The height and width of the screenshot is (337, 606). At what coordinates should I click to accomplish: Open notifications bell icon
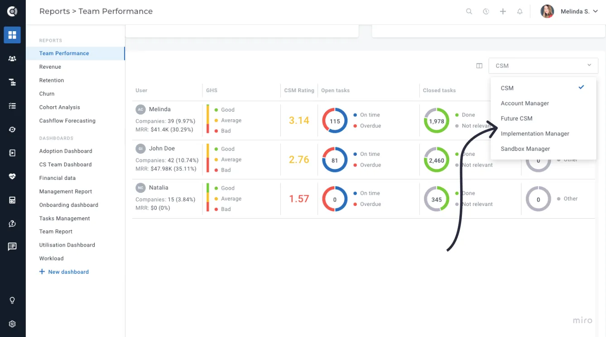(520, 12)
